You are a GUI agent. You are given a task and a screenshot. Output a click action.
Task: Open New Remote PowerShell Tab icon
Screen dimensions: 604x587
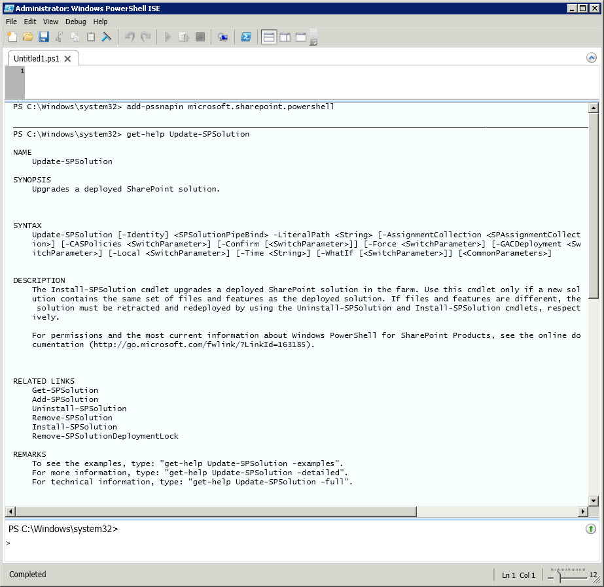tap(223, 37)
